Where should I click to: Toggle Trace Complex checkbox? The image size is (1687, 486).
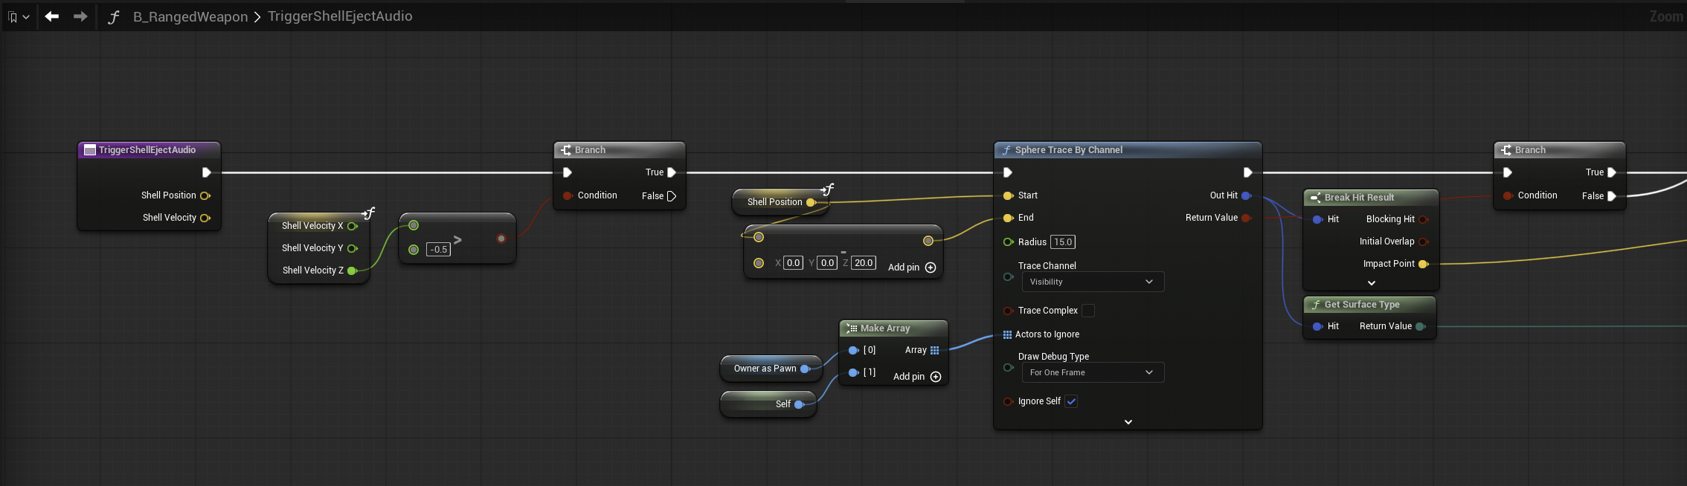[x=1088, y=311]
